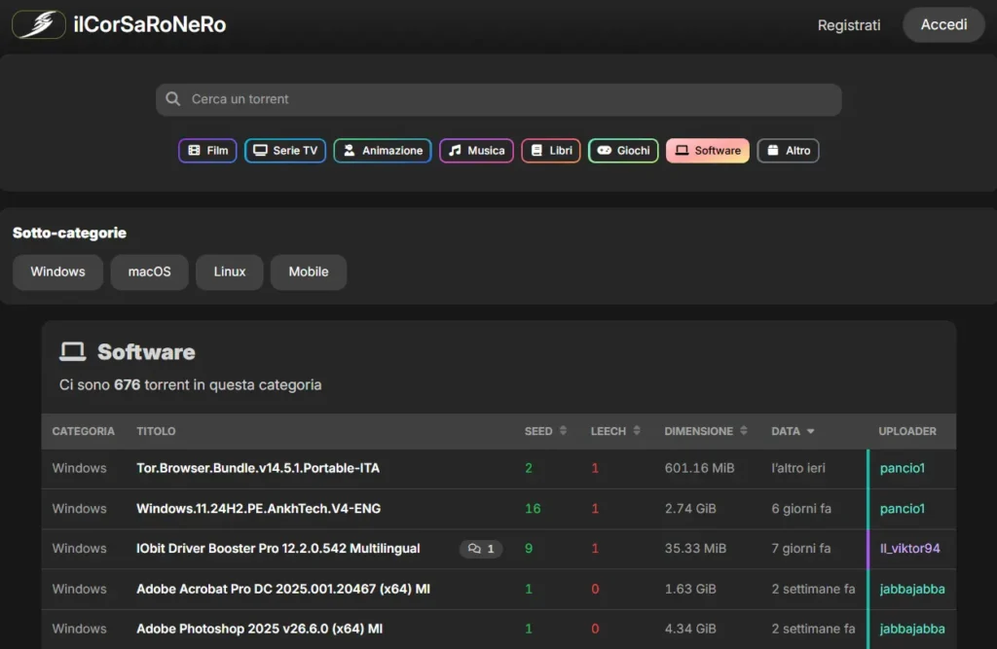Click the '676 torrent in questa categoria' text
Image resolution: width=997 pixels, height=649 pixels.
(x=218, y=385)
